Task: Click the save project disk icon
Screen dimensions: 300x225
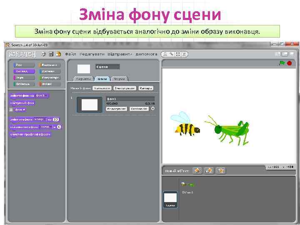Action: tap(51, 54)
